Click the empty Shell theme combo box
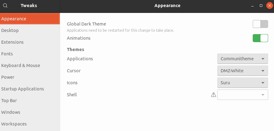 click(243, 95)
